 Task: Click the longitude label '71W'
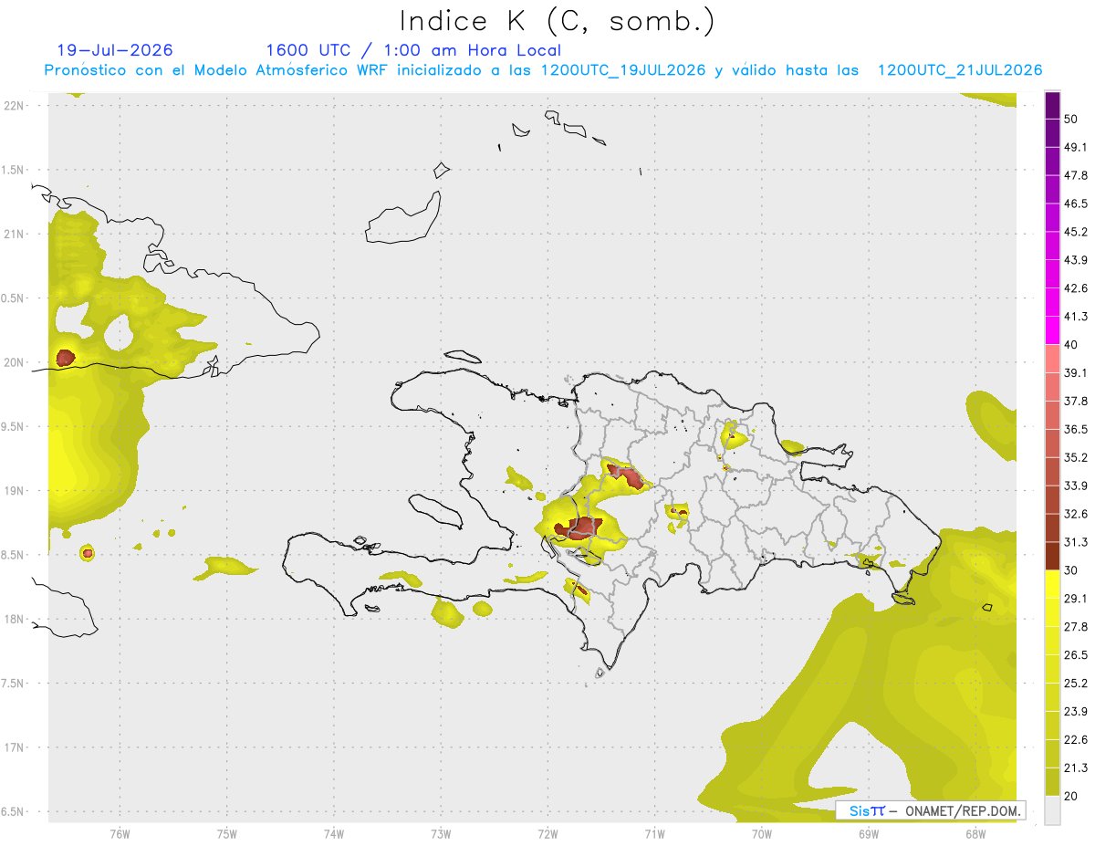(654, 833)
